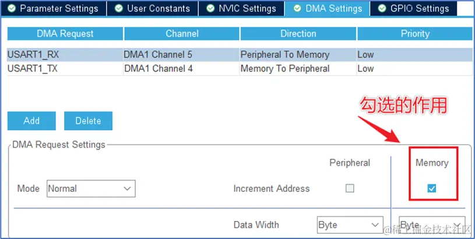Click the Add button
The width and height of the screenshot is (475, 239).
pos(31,121)
